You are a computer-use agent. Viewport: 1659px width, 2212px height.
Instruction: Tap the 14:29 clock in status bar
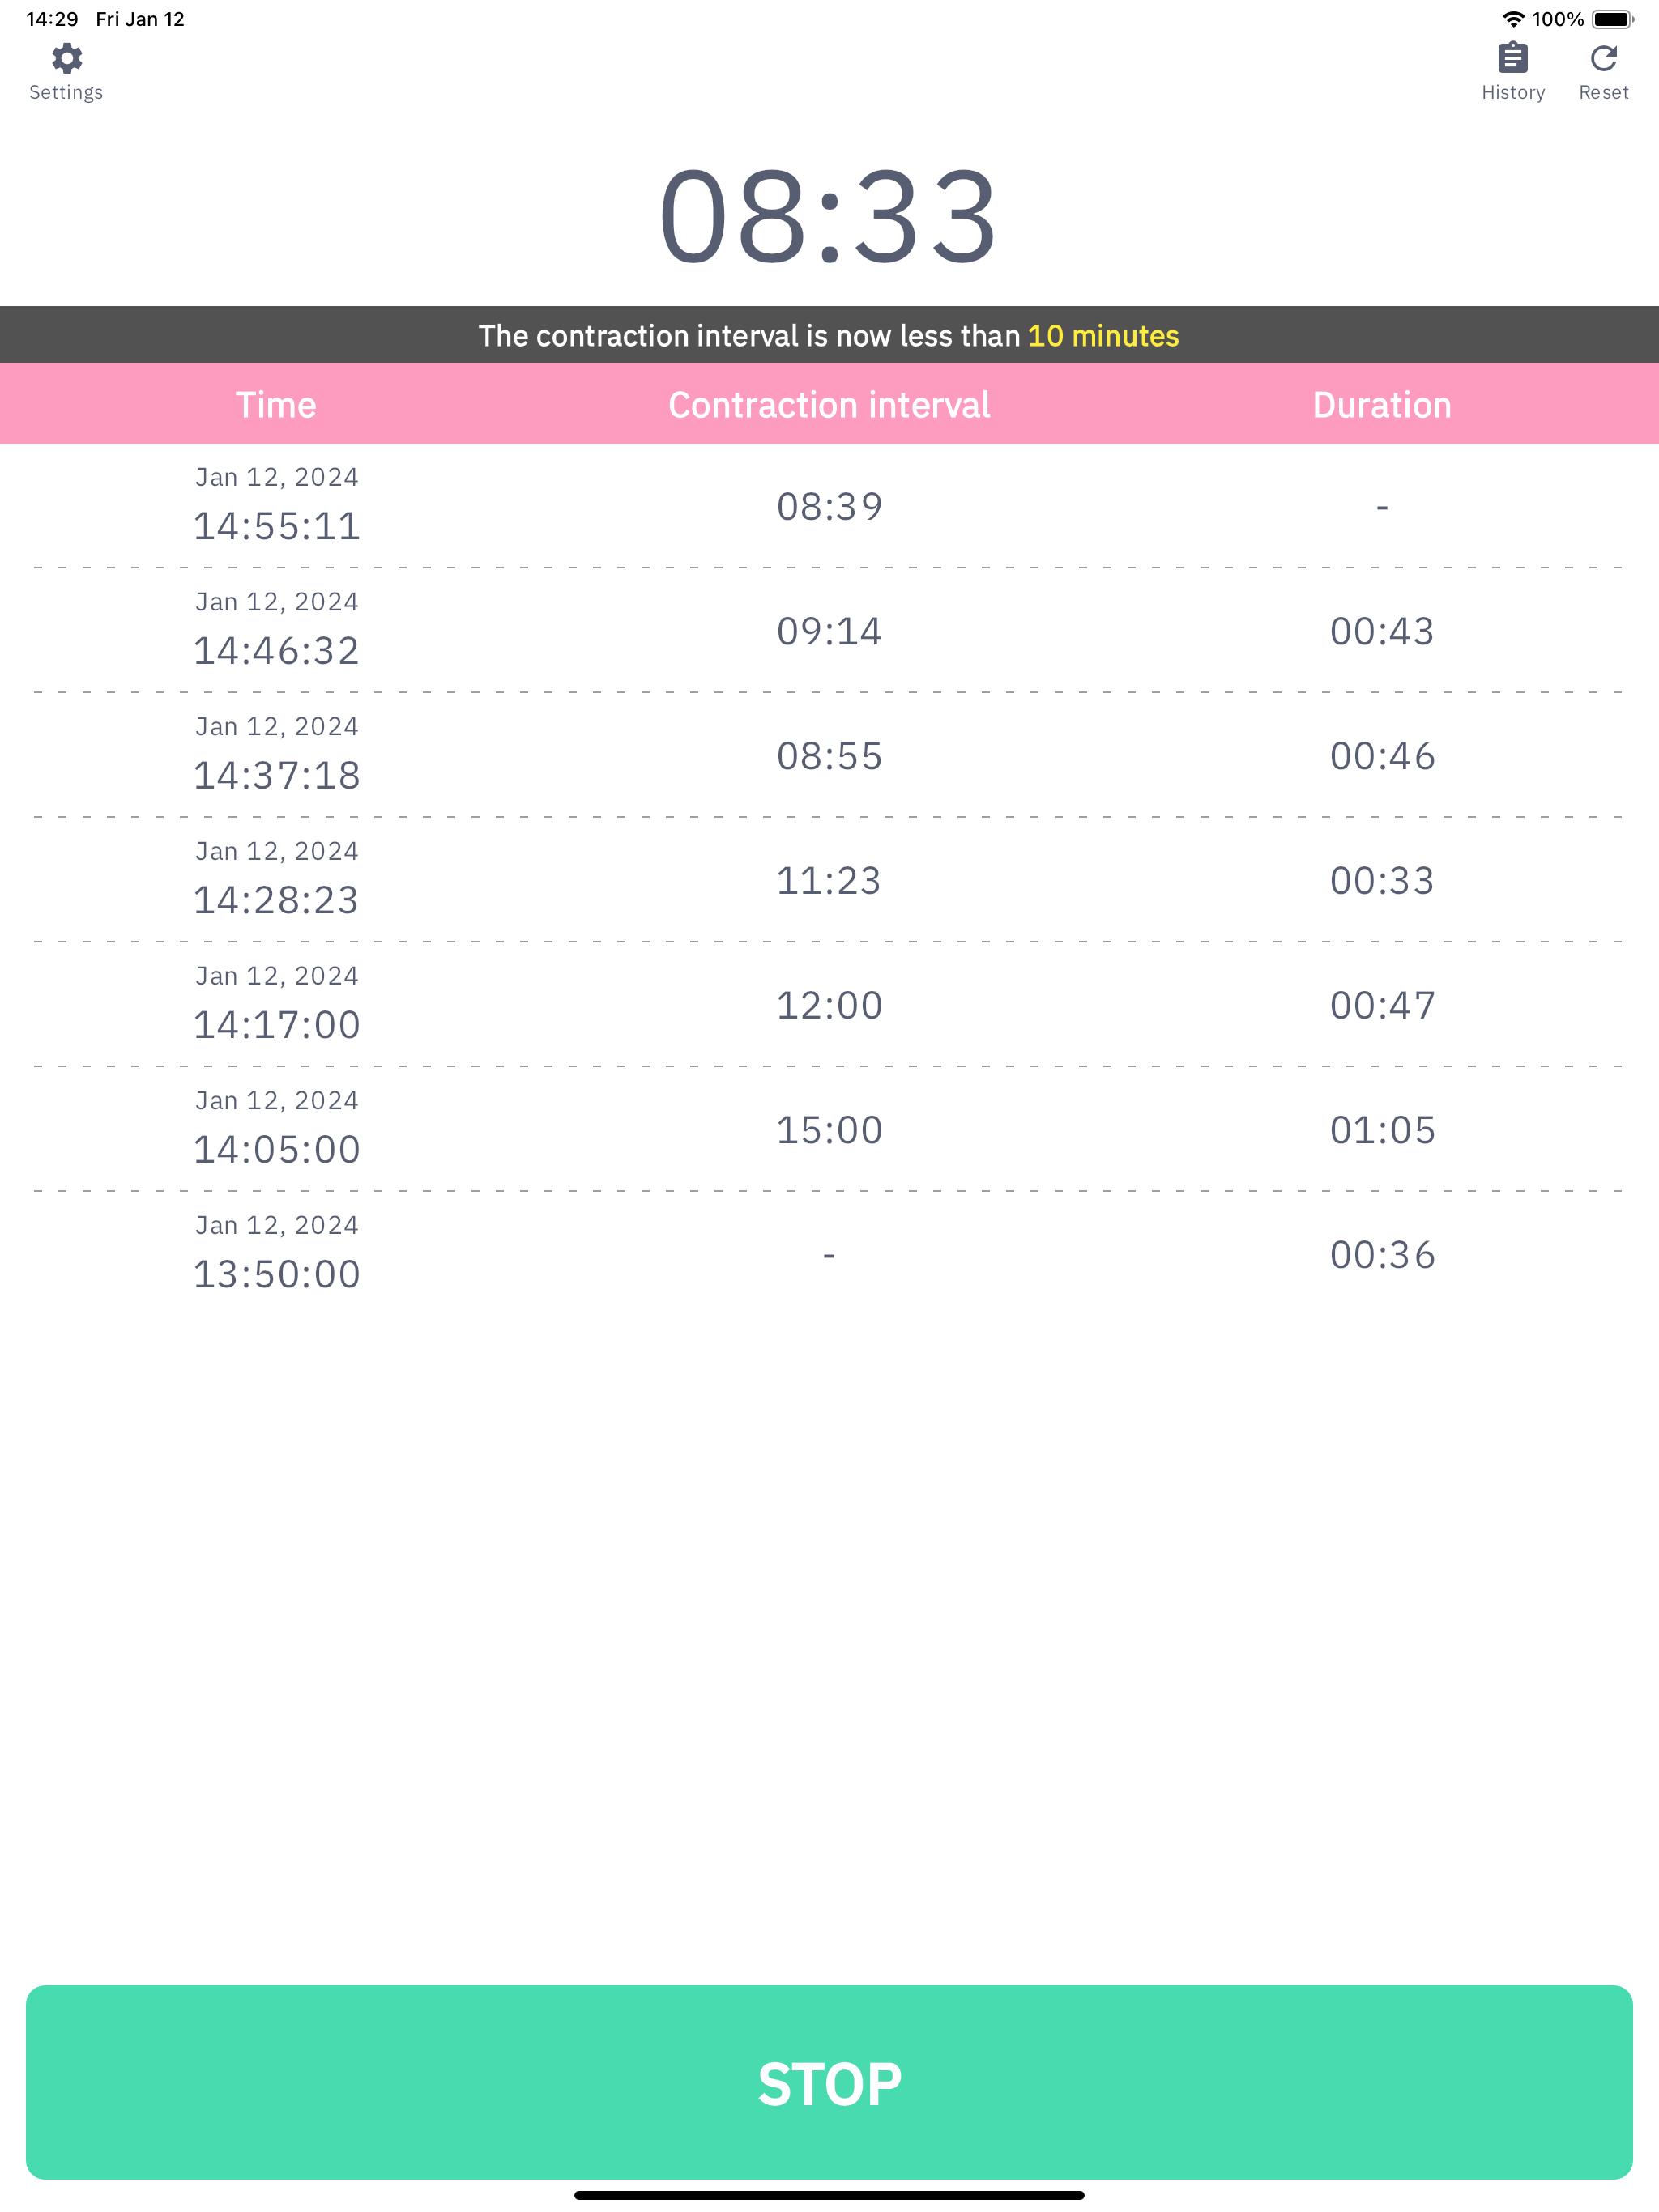(x=52, y=19)
